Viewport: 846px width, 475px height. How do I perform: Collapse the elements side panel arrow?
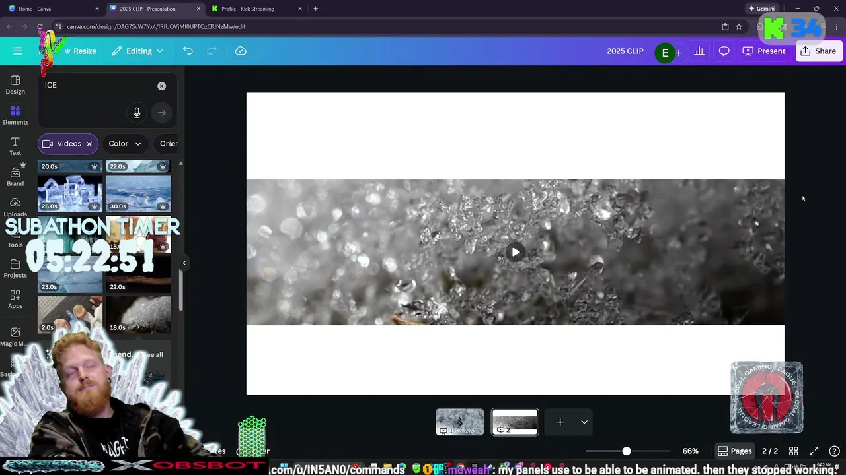coord(184,263)
